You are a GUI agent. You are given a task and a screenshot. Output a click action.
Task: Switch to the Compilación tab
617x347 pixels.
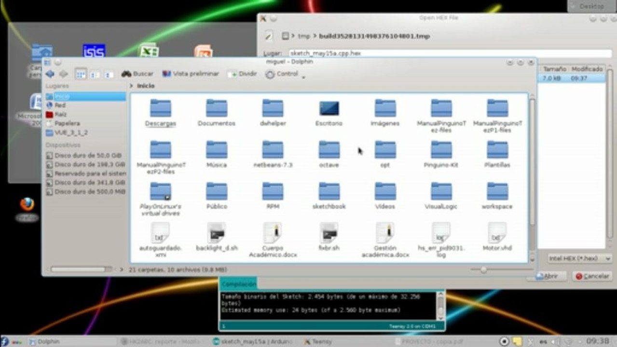point(239,284)
